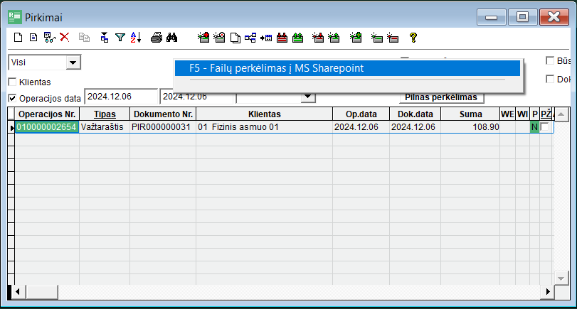Uncheck the Operacijos data checkbox
The width and height of the screenshot is (577, 309).
tap(12, 99)
